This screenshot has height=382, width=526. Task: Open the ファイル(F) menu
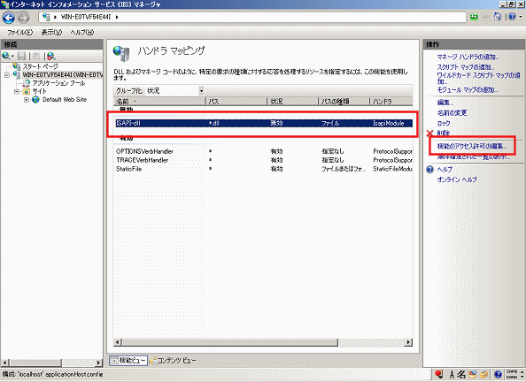pos(19,32)
